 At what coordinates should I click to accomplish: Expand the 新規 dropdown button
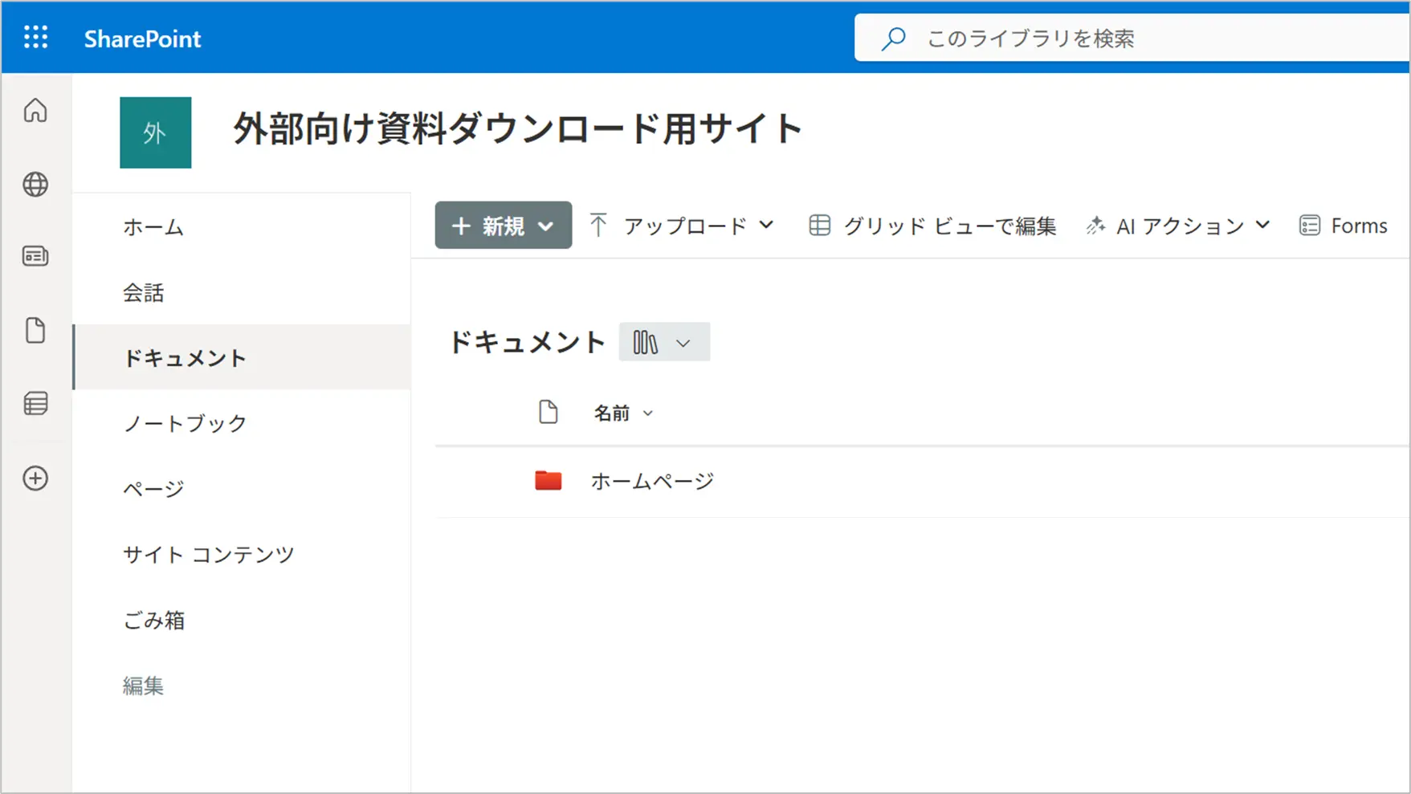tap(503, 226)
